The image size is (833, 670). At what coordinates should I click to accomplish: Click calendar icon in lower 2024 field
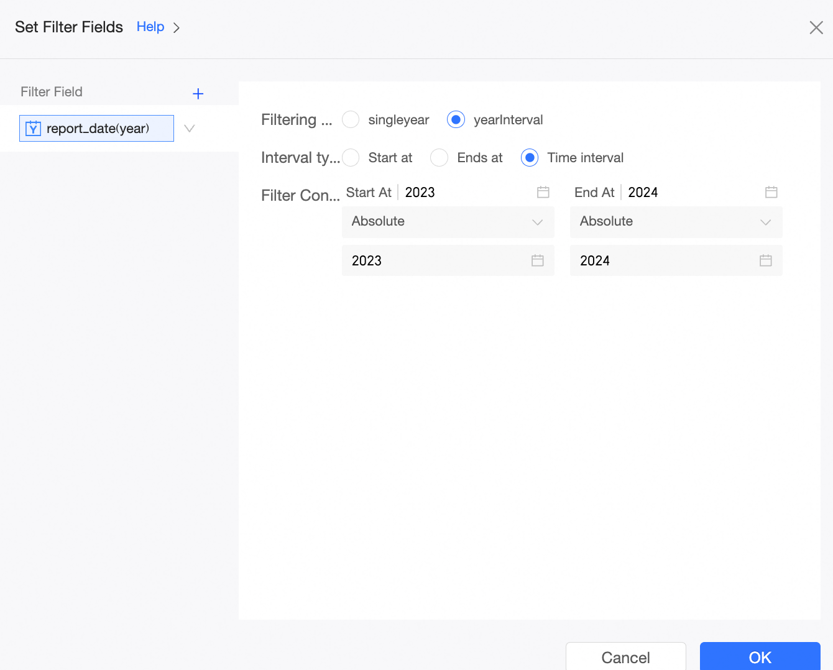(x=766, y=260)
